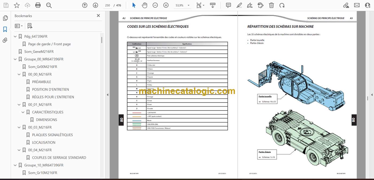Open the highlighter pen tool
The width and height of the screenshot is (374, 180).
click(239, 5)
